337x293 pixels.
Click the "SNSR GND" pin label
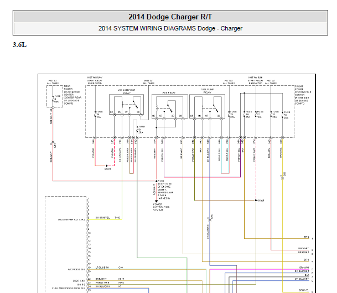pyautogui.click(x=79, y=281)
